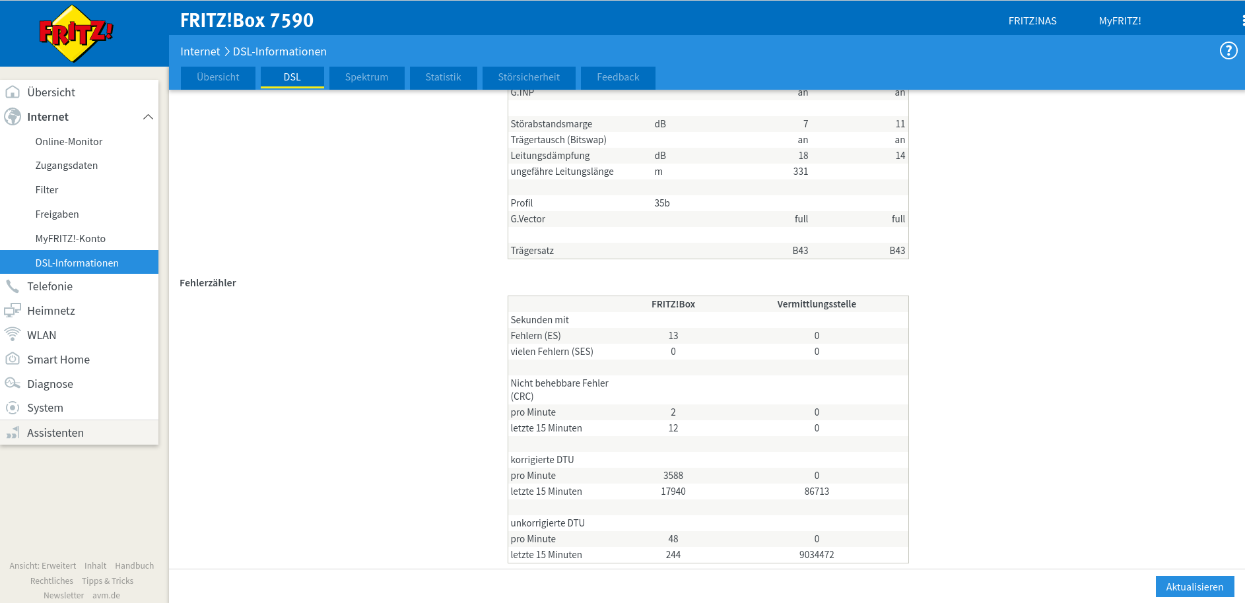Switch to the Störsicherheit tab
Viewport: 1245px width, 603px height.
click(x=529, y=77)
